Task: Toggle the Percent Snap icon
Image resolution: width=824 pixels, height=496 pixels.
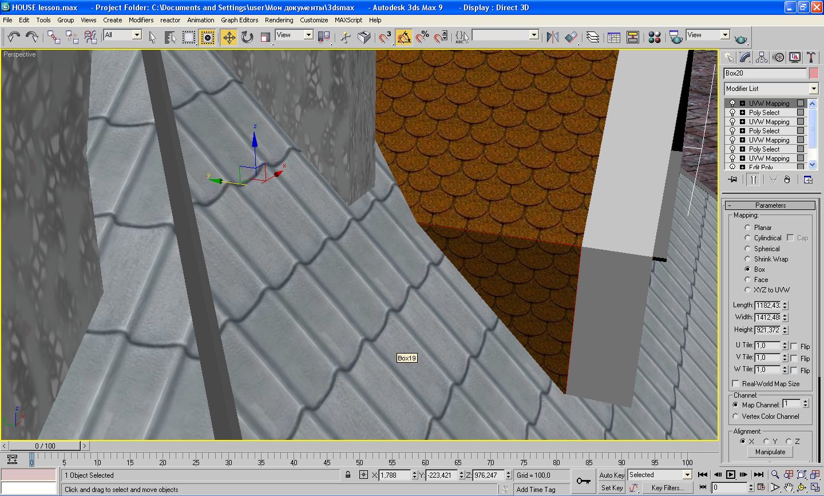Action: click(x=422, y=37)
